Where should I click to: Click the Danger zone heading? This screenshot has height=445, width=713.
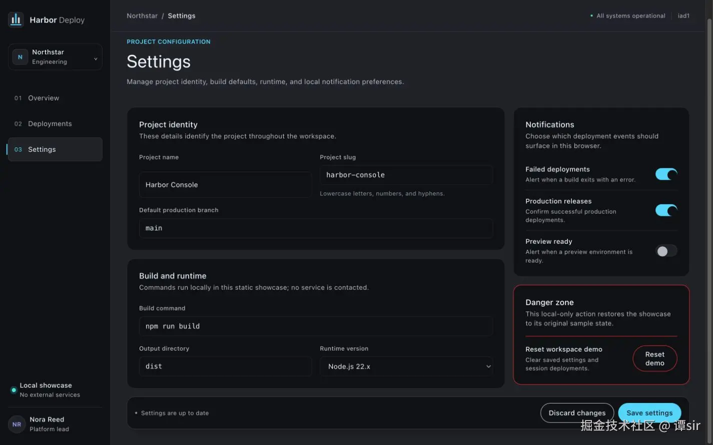(x=549, y=303)
